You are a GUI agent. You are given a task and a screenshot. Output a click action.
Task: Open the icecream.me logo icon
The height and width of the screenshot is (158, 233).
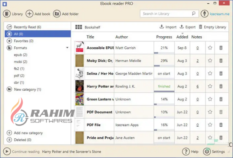[205, 14]
